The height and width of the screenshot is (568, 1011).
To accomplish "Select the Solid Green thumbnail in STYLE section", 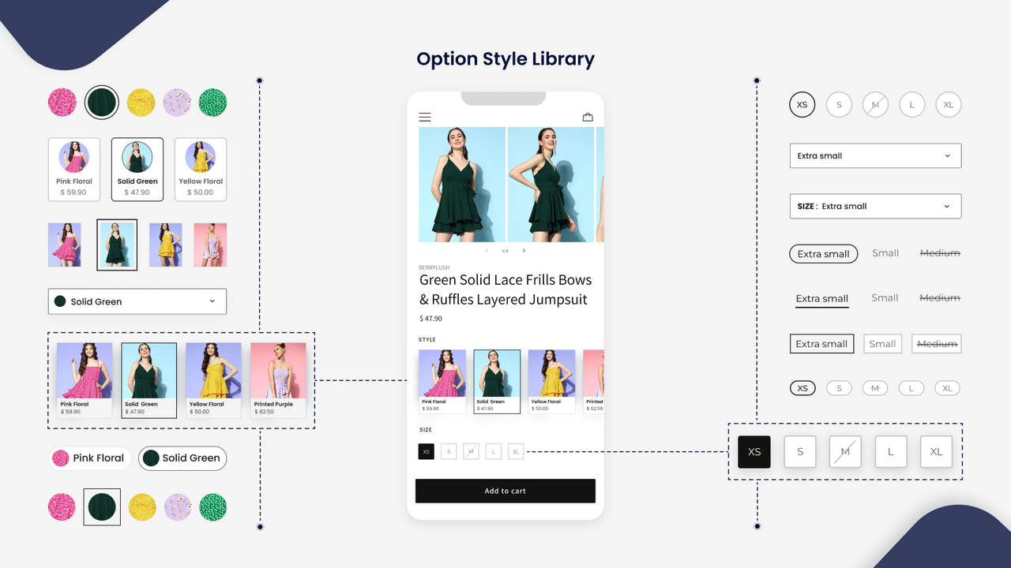I will tap(496, 381).
